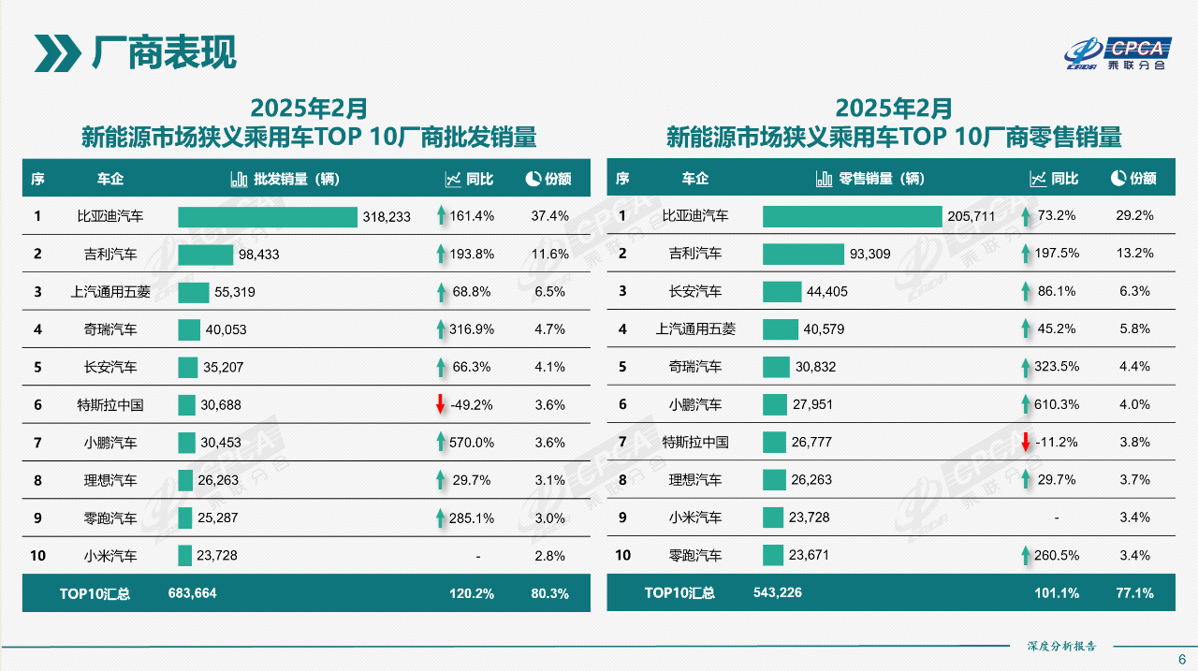Click the red down arrow beside -49.2%
Screen dimensions: 1198x671
(x=441, y=404)
